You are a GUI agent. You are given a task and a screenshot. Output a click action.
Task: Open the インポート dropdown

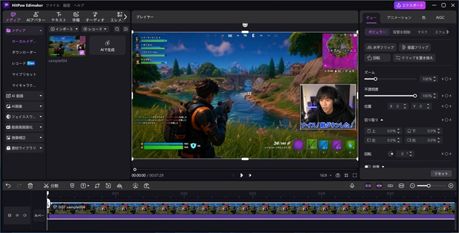[64, 29]
